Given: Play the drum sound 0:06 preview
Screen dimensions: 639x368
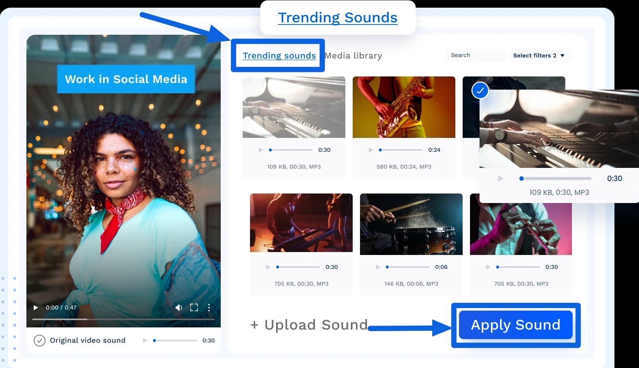Looking at the screenshot, I should point(378,267).
